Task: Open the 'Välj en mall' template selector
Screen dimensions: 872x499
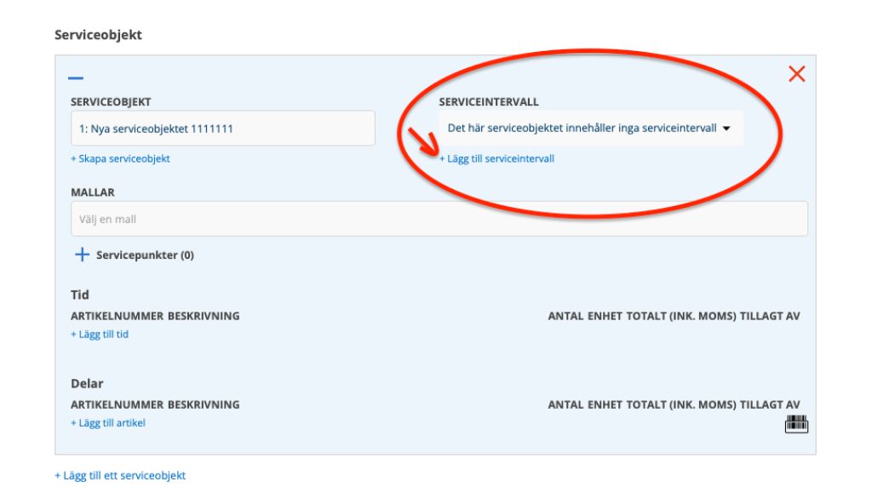Action: point(439,219)
